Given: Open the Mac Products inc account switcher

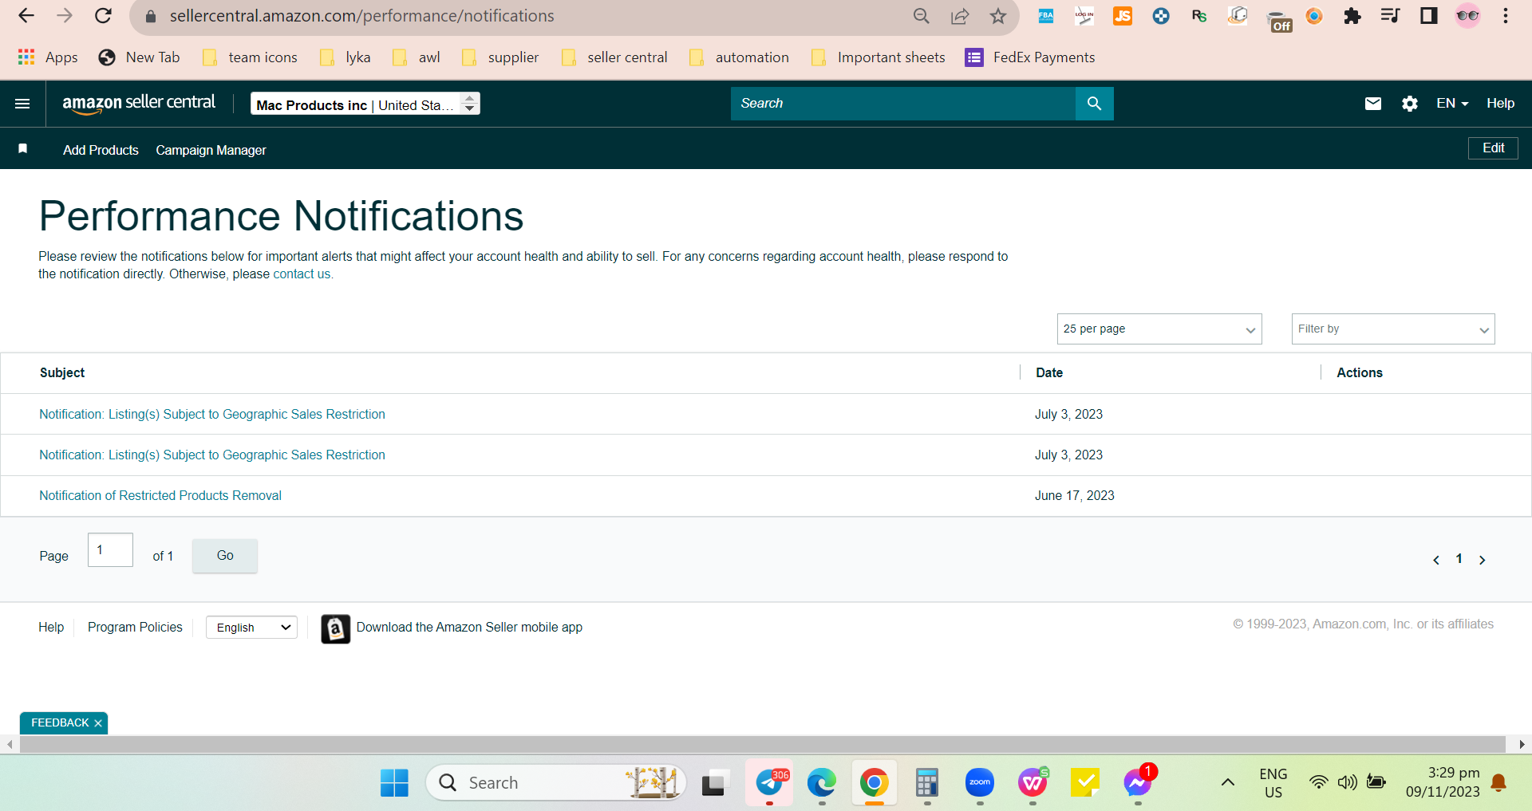Looking at the screenshot, I should click(x=365, y=104).
